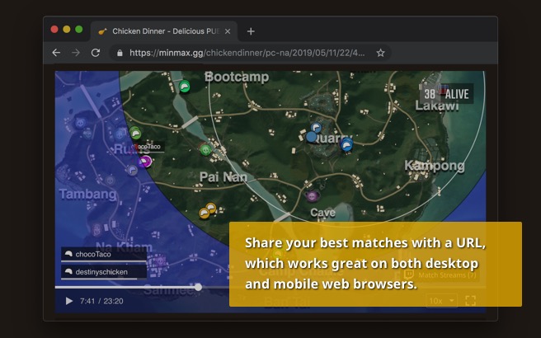Click the Pai Nan map label

[223, 177]
